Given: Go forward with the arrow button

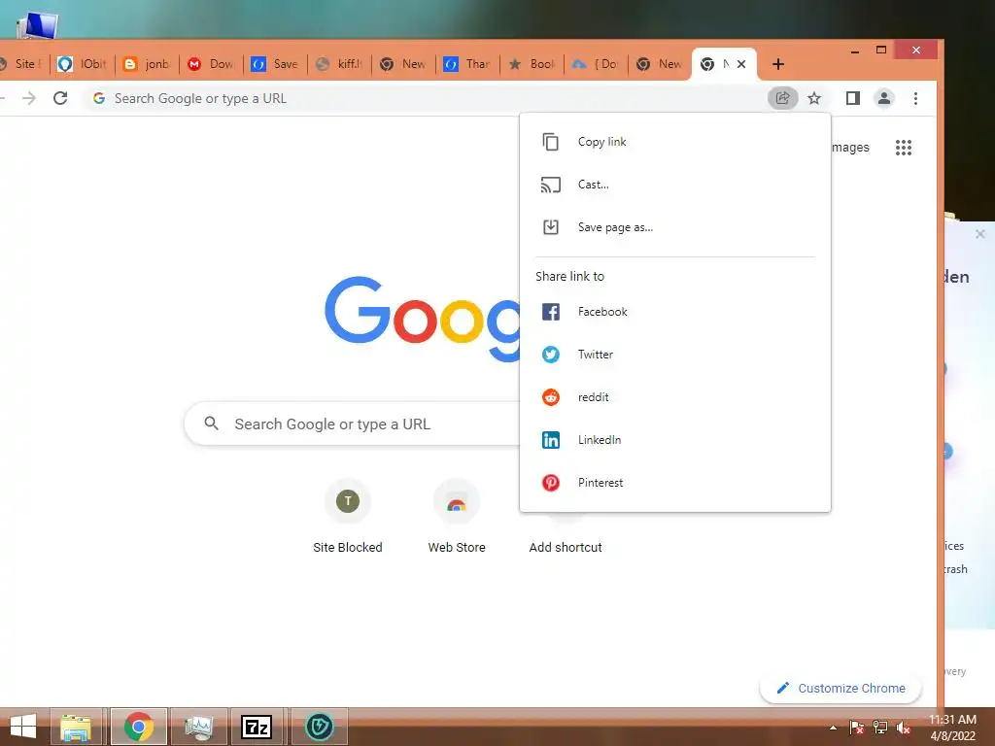Looking at the screenshot, I should pos(29,98).
